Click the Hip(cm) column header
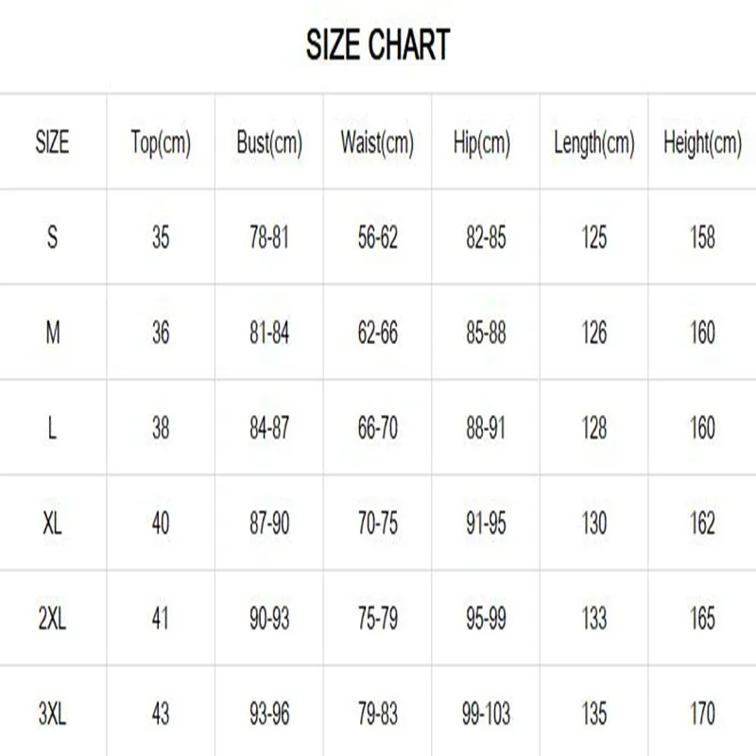The image size is (756, 756). tap(486, 143)
